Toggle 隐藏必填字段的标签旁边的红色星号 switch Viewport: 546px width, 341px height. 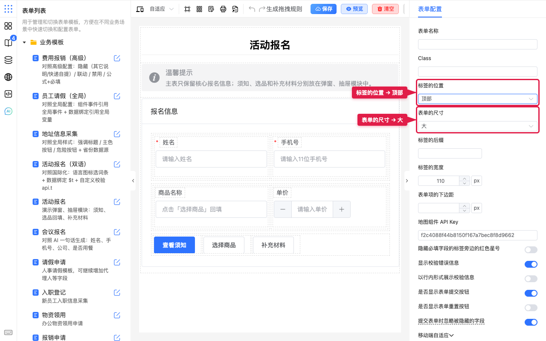pyautogui.click(x=531, y=250)
